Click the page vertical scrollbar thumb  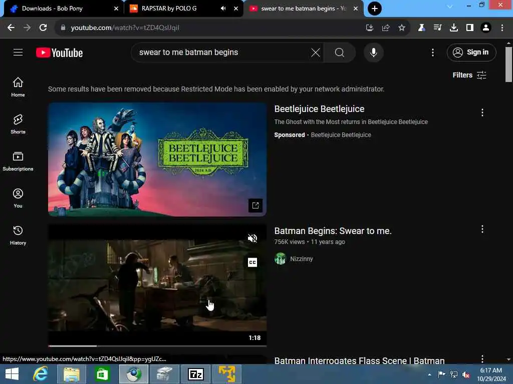coord(508,64)
